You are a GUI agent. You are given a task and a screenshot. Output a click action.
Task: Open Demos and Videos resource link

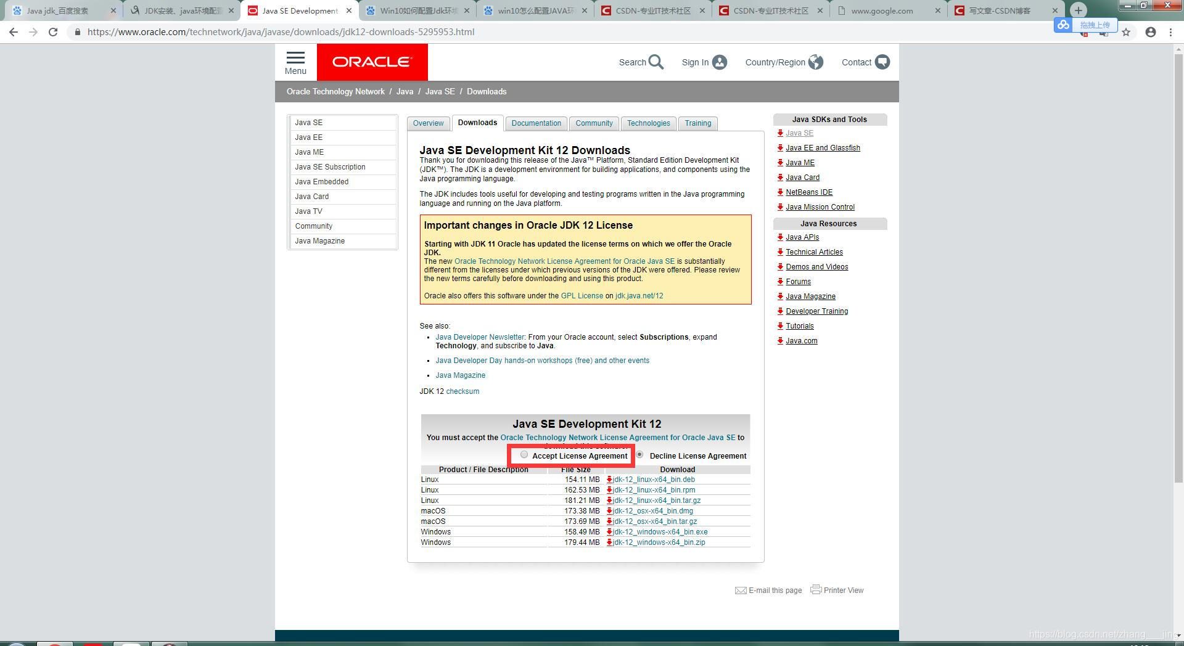pyautogui.click(x=816, y=267)
